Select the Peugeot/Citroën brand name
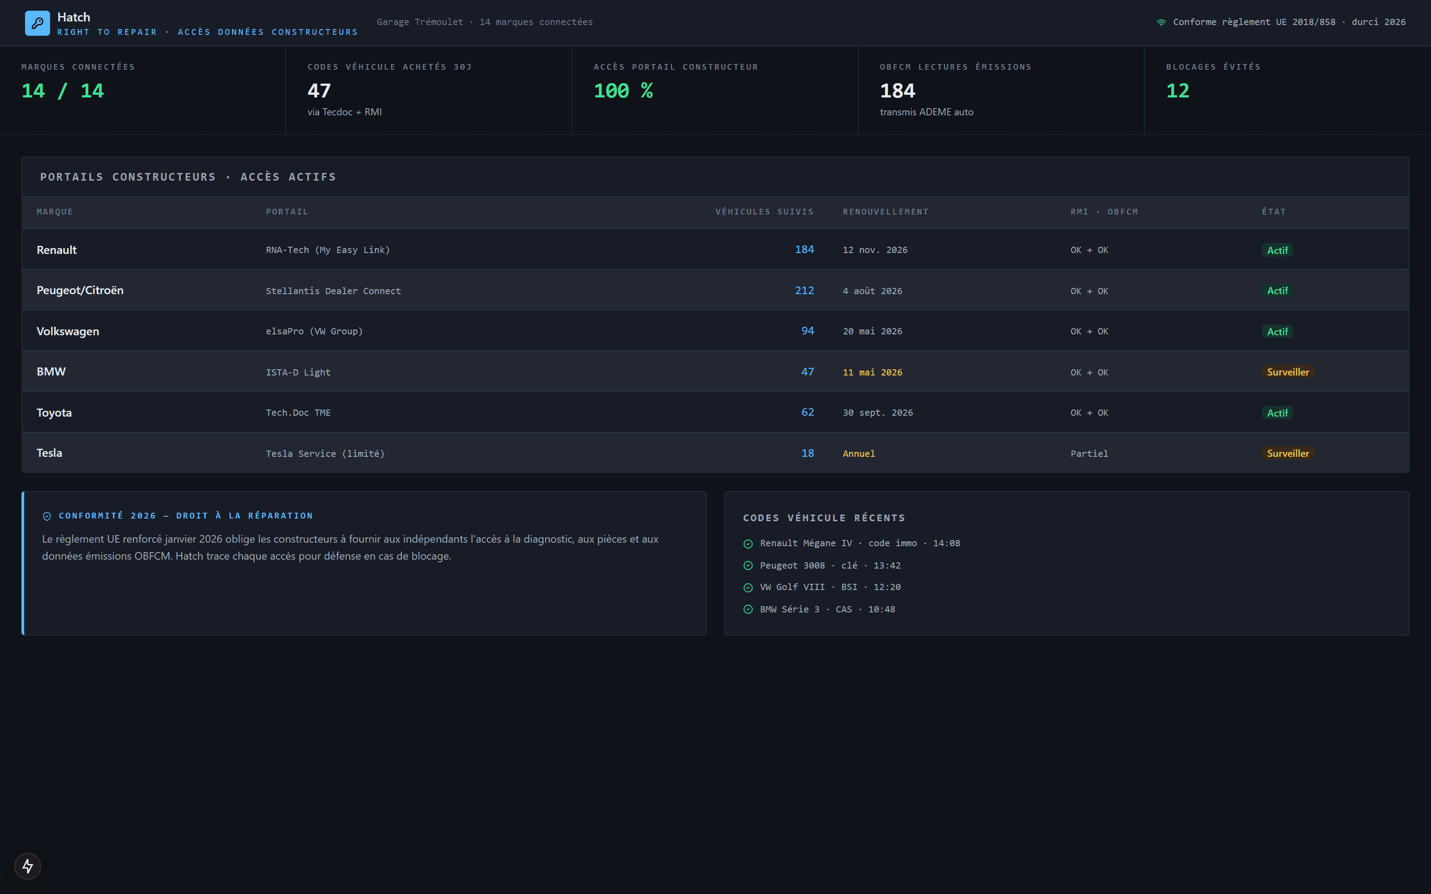 tap(80, 290)
